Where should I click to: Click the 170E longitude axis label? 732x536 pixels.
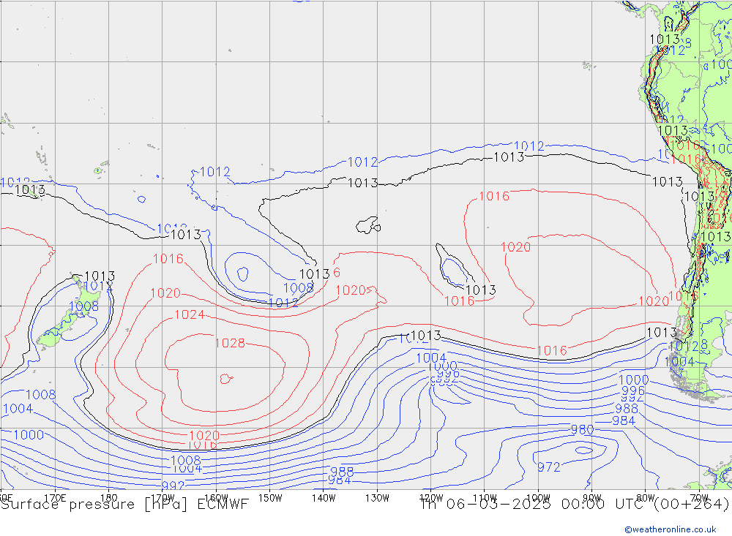pos(55,498)
